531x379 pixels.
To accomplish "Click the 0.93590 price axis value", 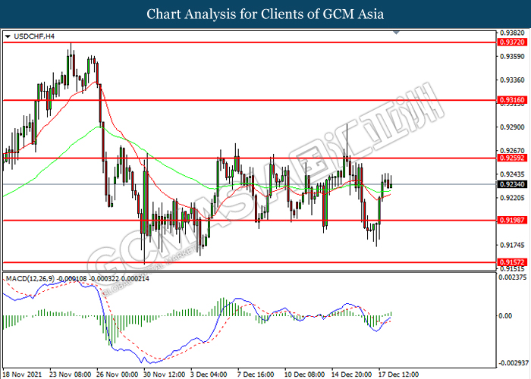I will tap(512, 56).
